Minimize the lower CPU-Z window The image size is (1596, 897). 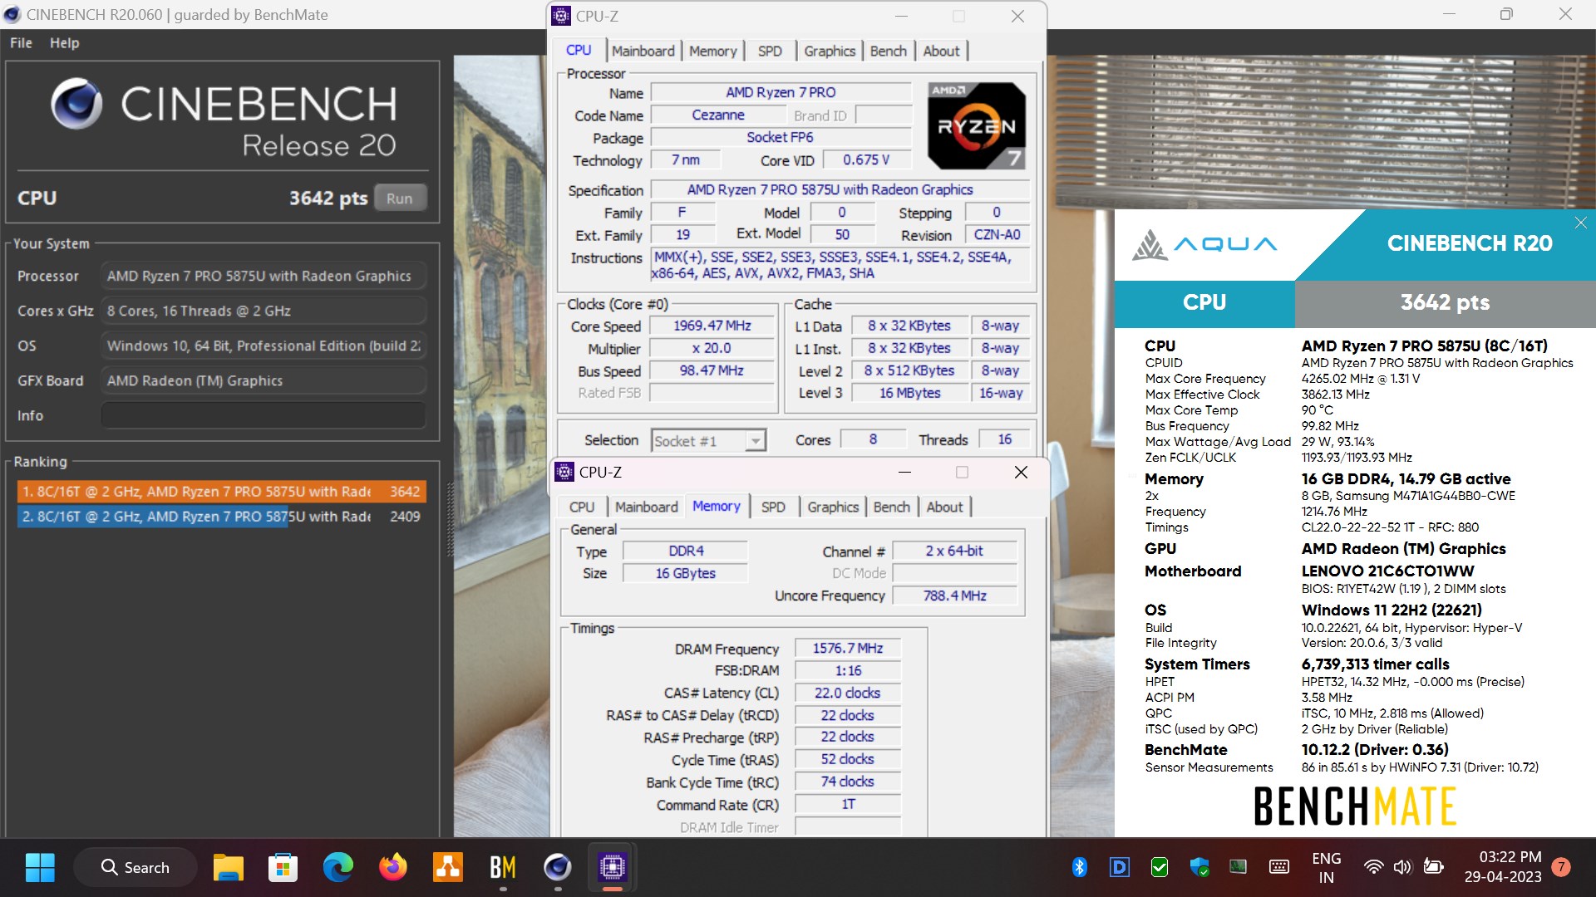point(904,472)
